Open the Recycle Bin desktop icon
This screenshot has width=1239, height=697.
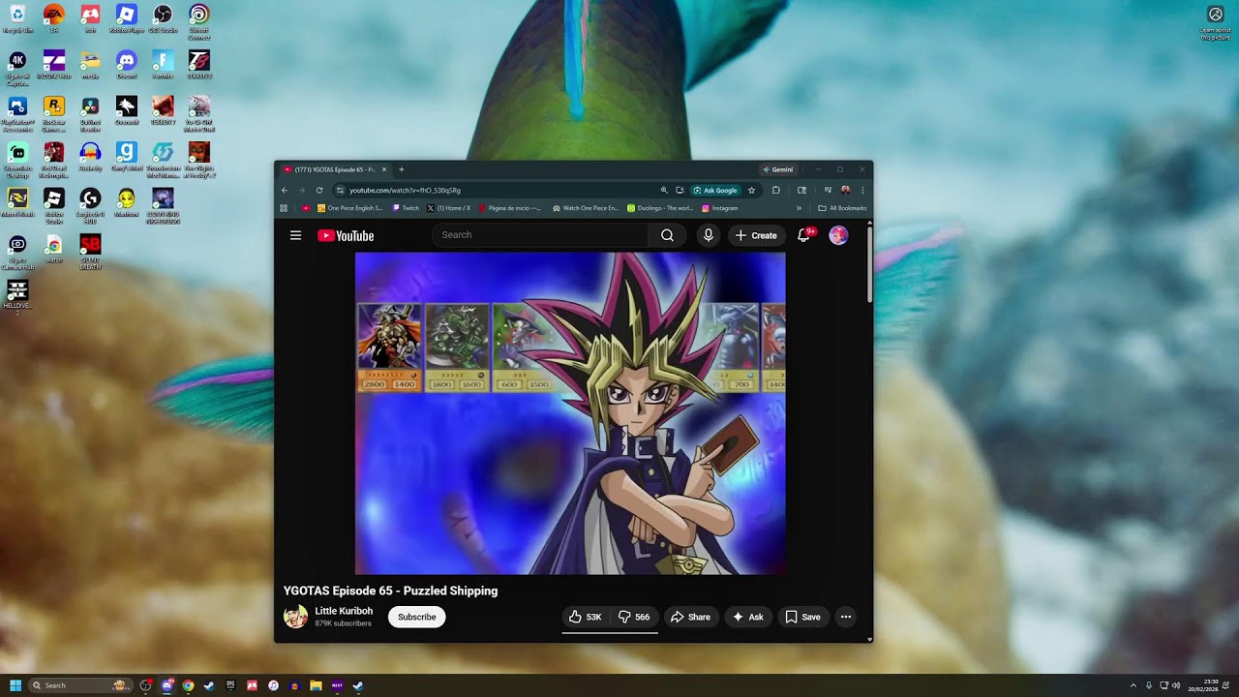point(17,18)
